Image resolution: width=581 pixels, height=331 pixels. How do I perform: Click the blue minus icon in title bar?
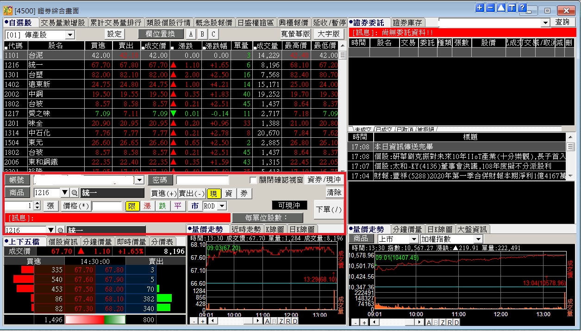[x=490, y=8]
